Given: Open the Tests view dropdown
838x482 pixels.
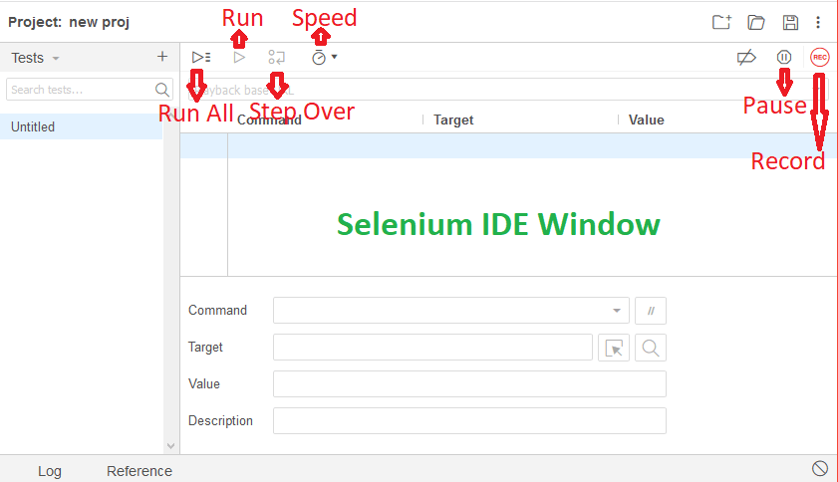Looking at the screenshot, I should coord(35,58).
